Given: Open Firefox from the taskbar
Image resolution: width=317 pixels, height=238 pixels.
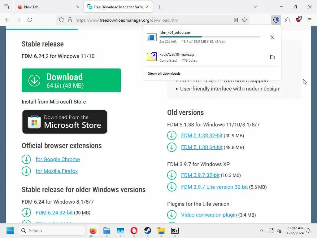Looking at the screenshot, I should click(x=93, y=231).
